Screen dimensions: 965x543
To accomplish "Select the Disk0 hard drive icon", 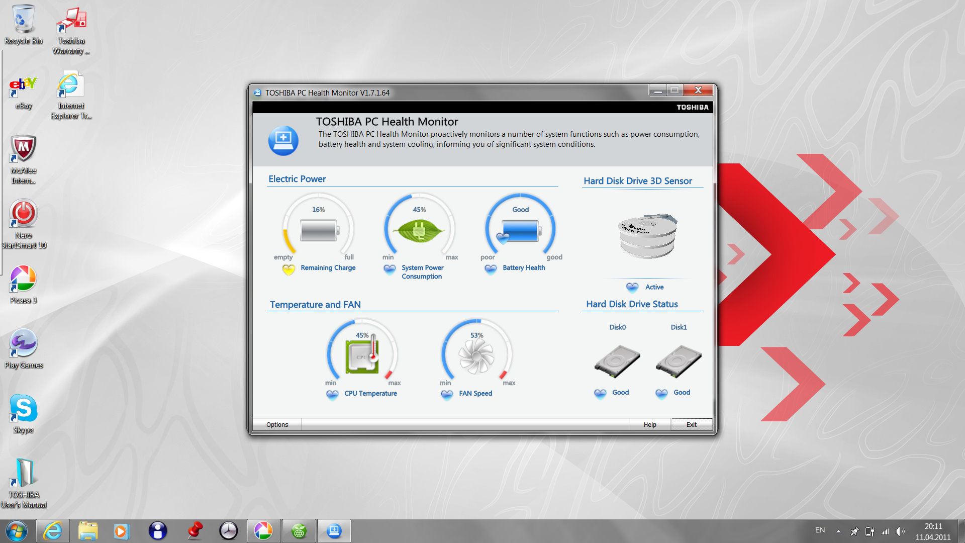I will pos(617,361).
